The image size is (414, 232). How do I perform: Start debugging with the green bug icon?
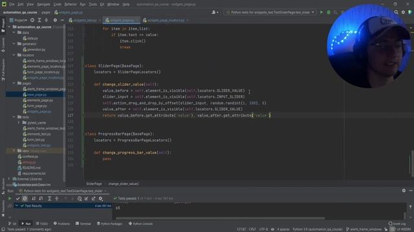[x=329, y=12]
